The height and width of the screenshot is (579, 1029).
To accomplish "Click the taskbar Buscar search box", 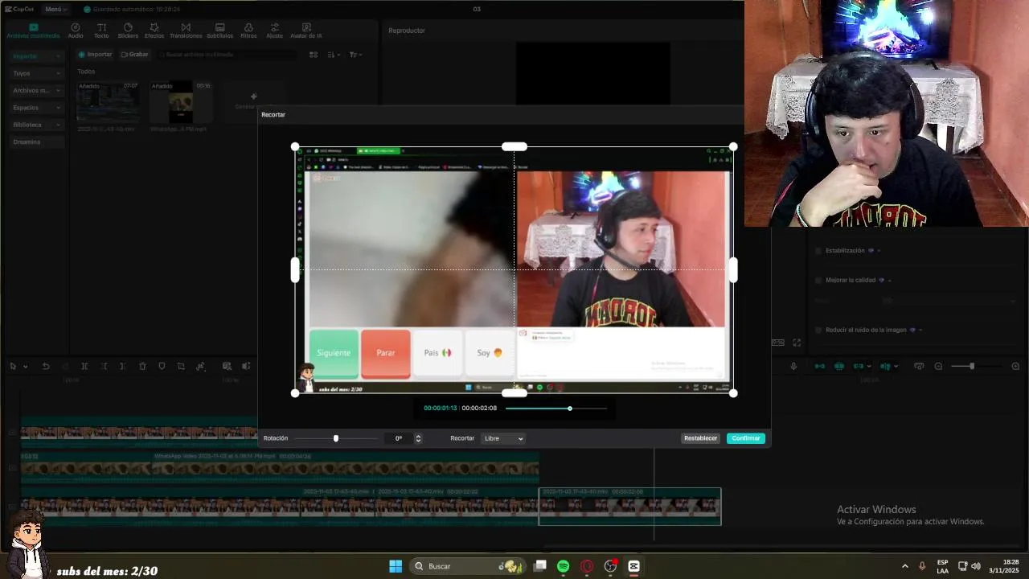I will (467, 566).
